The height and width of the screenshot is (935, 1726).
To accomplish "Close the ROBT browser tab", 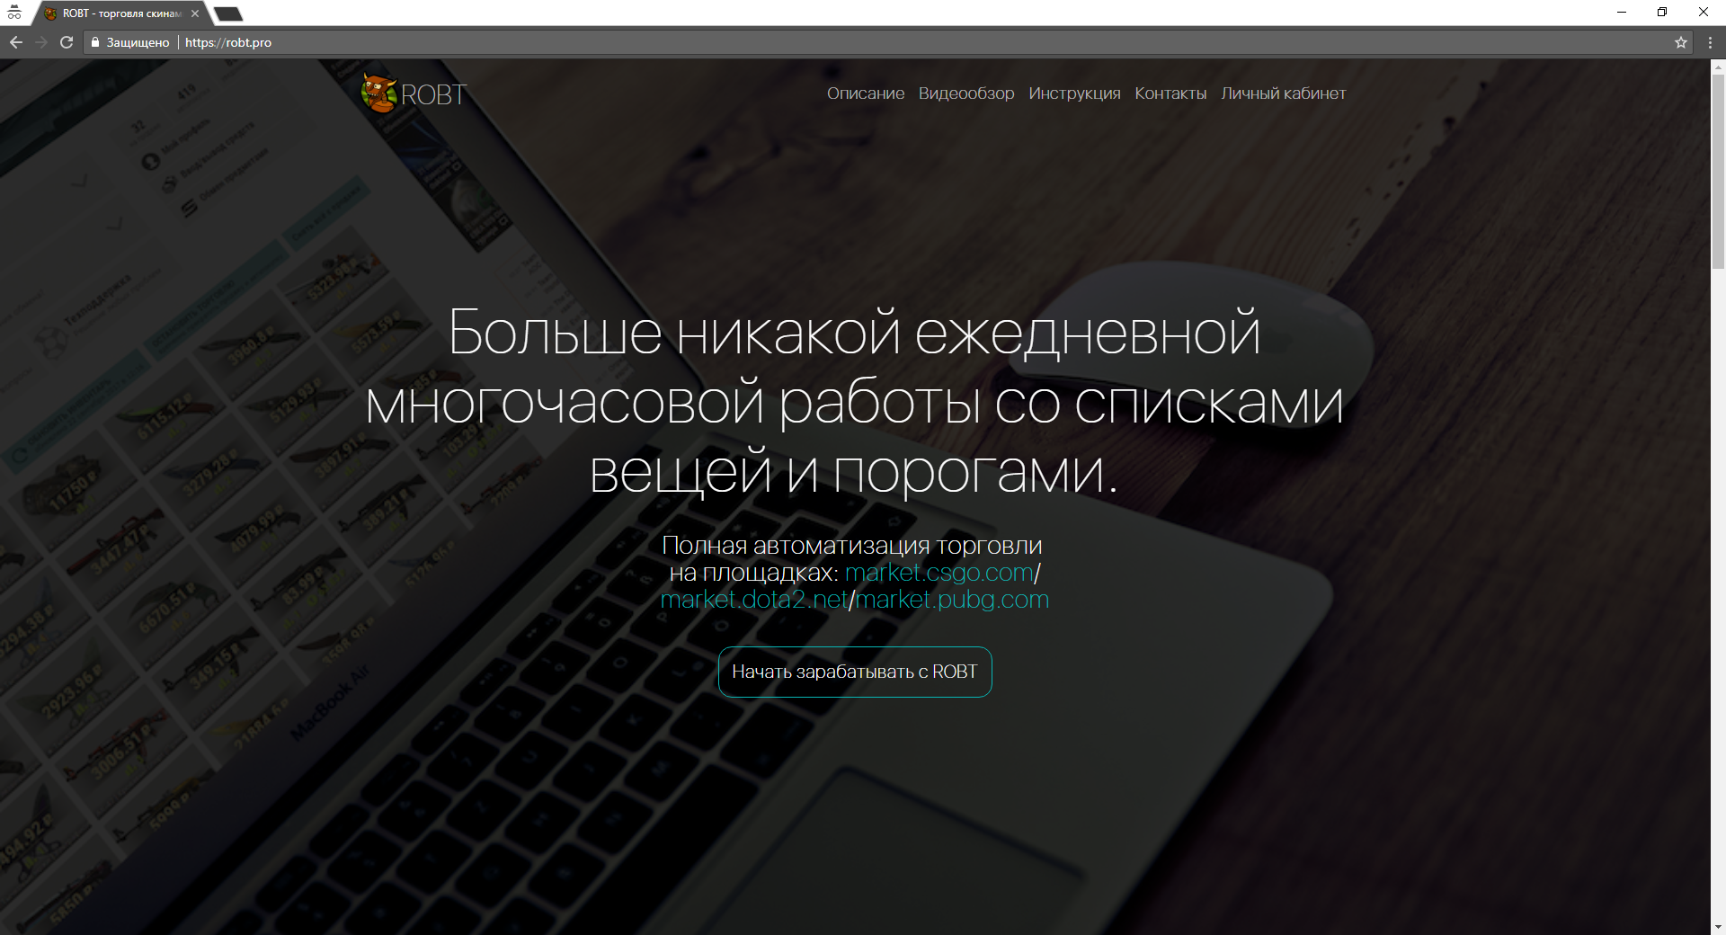I will tap(195, 13).
